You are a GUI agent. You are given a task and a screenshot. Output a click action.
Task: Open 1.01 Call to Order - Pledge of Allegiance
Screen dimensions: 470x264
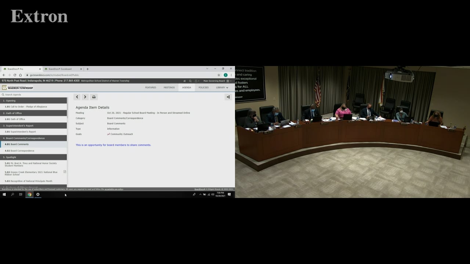click(x=33, y=107)
